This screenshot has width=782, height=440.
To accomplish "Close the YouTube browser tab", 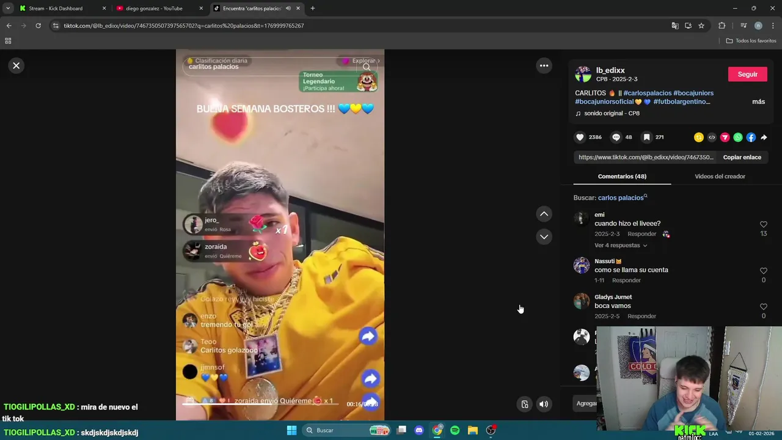I will tap(202, 9).
